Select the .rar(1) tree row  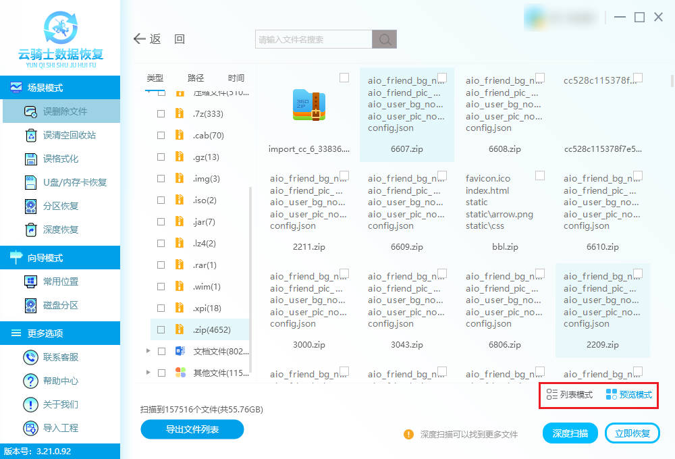199,265
